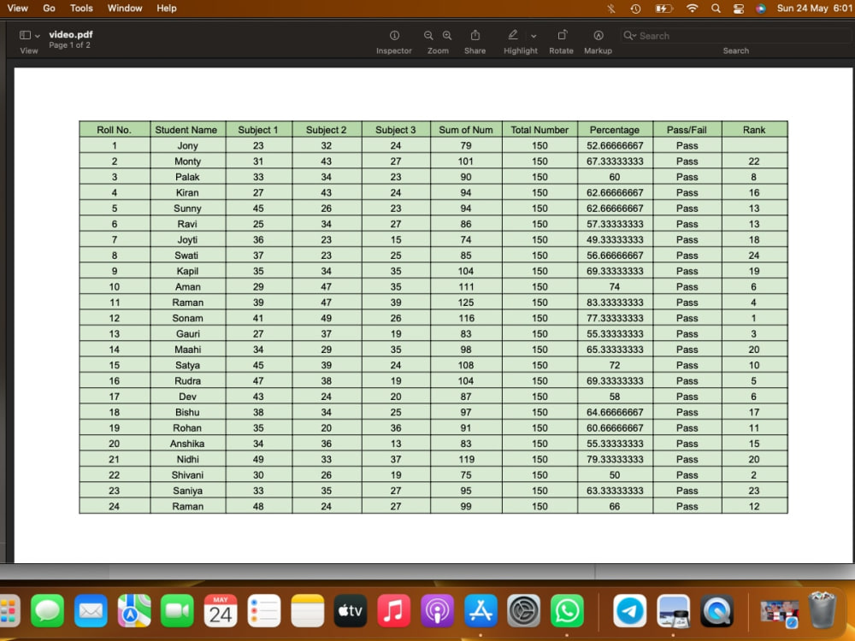Switch to Preview in the Dock

[674, 610]
